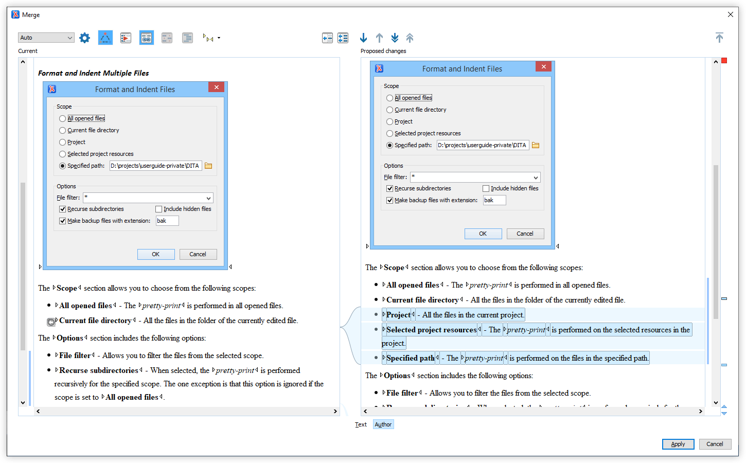Switch to the Author tab
The image size is (746, 463).
pos(383,424)
